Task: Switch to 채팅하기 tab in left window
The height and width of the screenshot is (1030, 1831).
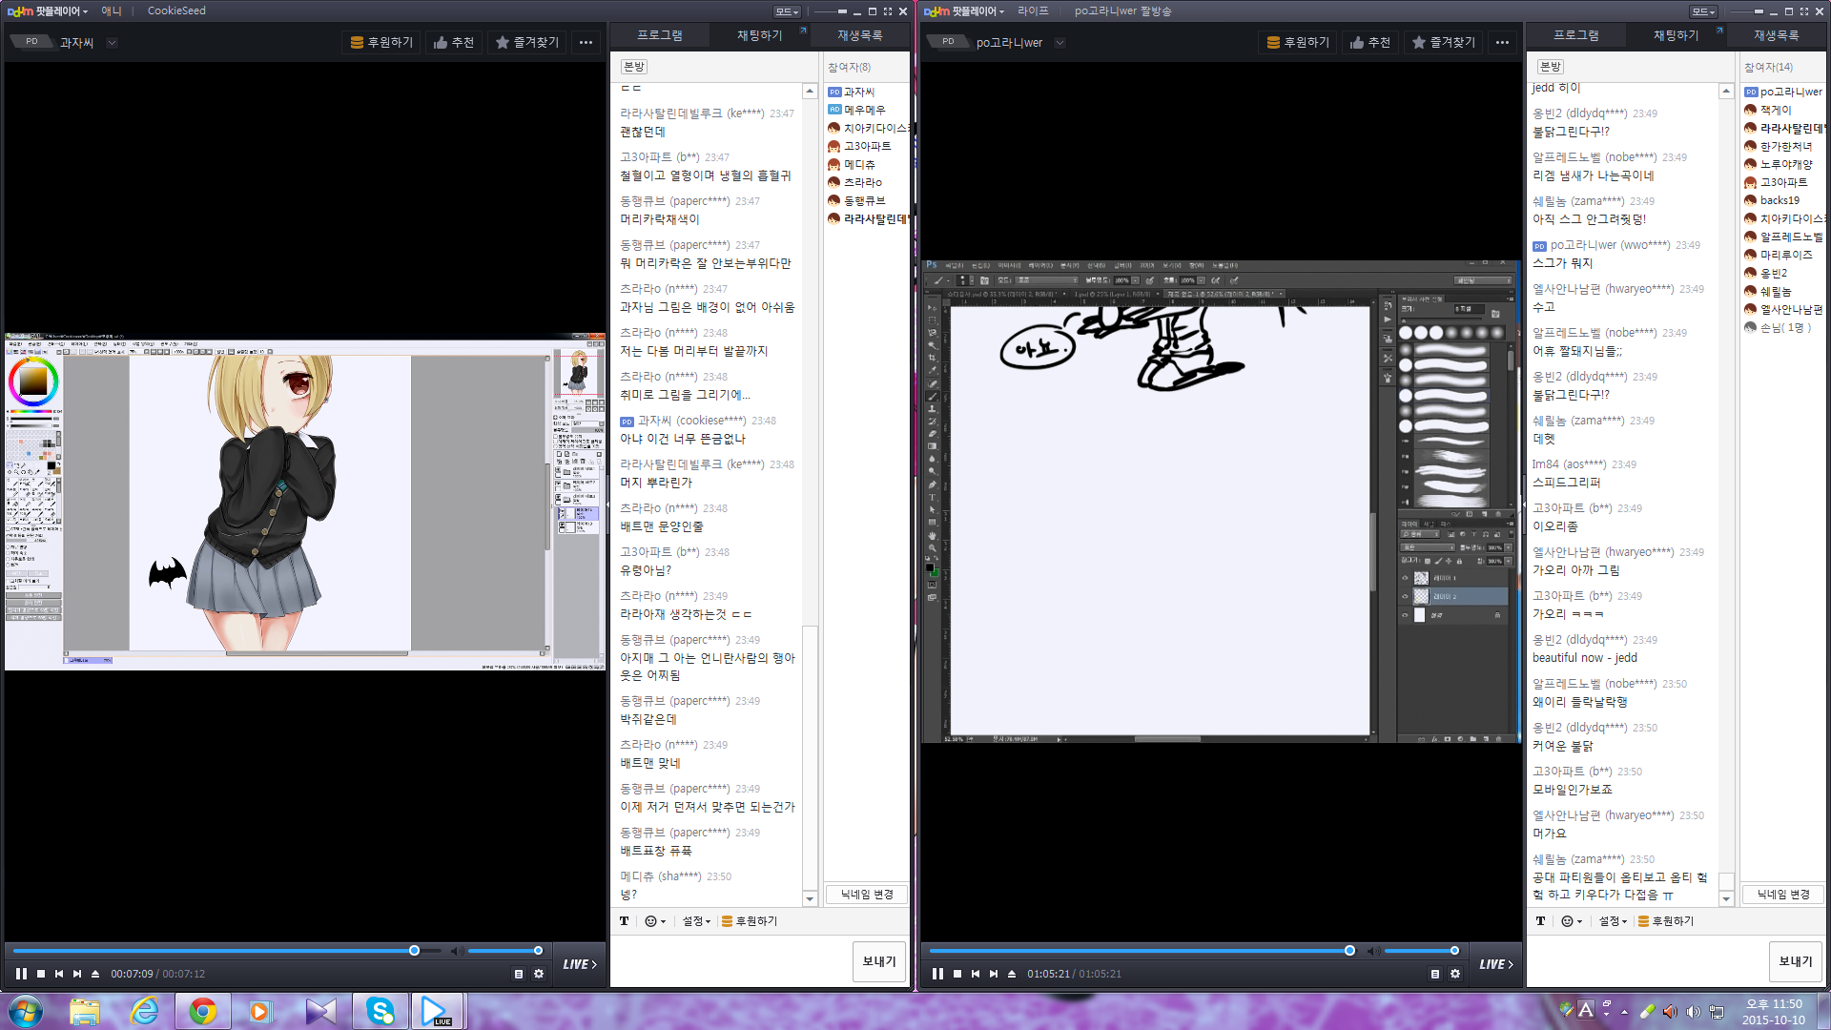Action: pyautogui.click(x=759, y=35)
